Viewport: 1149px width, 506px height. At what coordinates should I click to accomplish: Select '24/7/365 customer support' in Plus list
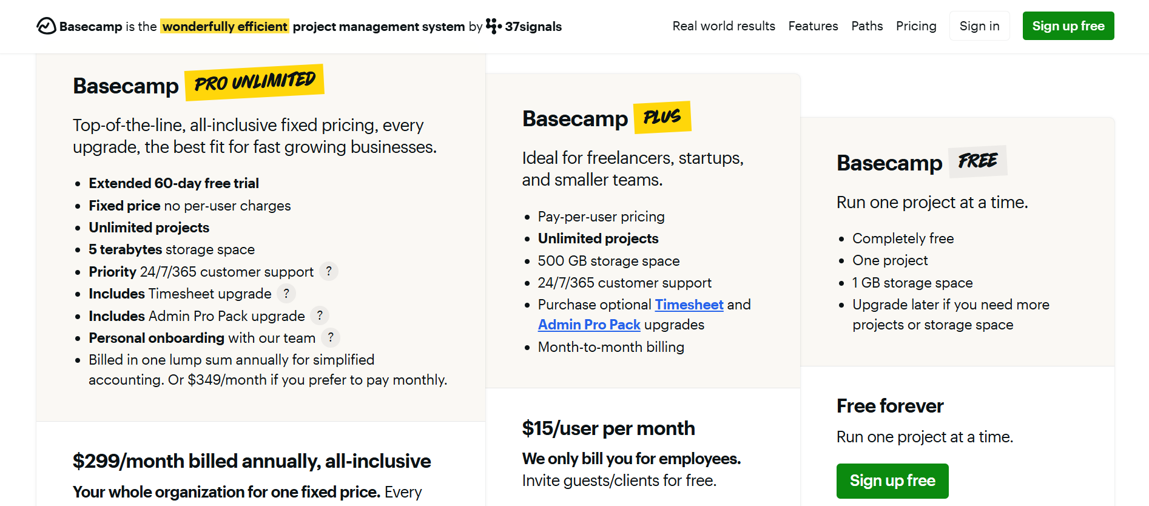pyautogui.click(x=625, y=283)
